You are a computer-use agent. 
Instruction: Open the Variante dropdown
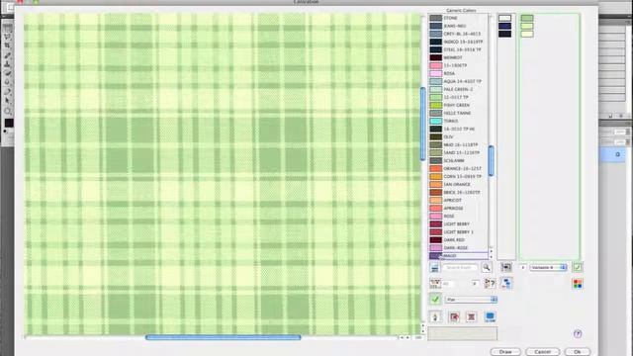point(548,267)
